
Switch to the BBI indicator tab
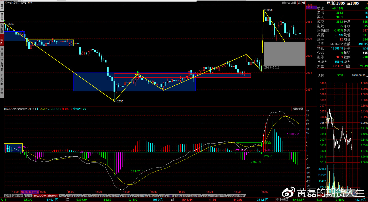pyautogui.click(x=163, y=196)
